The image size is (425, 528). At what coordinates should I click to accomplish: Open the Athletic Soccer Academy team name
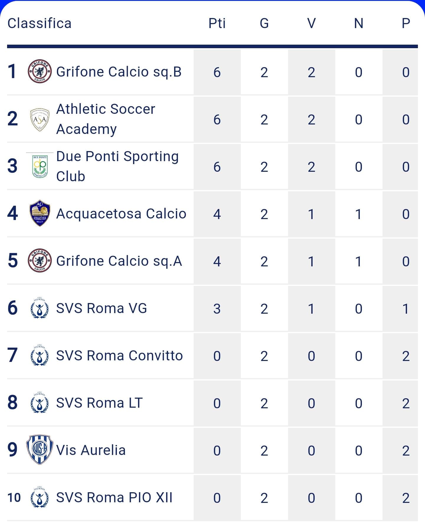[x=106, y=119]
